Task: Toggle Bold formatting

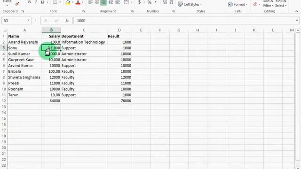Action: [x=29, y=2]
